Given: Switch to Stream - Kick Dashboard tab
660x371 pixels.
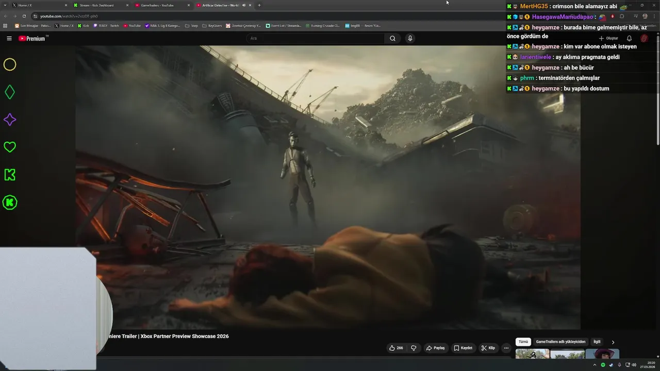Looking at the screenshot, I should click(x=101, y=5).
